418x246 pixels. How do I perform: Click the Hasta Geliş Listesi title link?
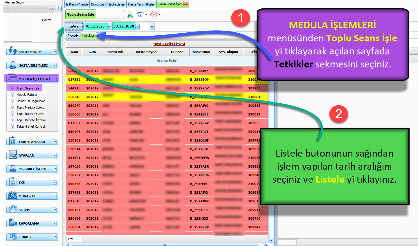click(169, 44)
